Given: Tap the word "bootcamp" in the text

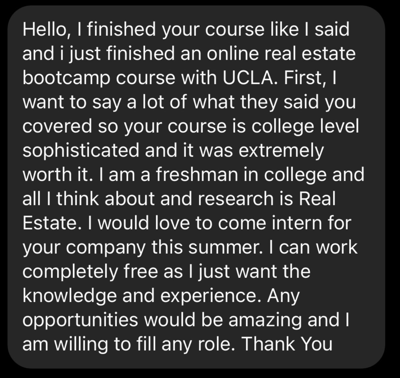Looking at the screenshot, I should click(66, 78).
